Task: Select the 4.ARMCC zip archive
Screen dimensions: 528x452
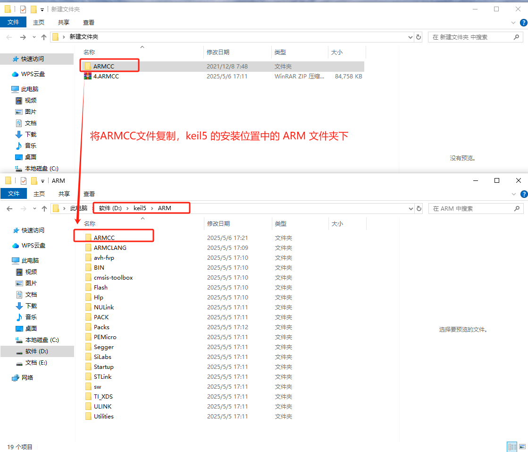Action: tap(107, 76)
